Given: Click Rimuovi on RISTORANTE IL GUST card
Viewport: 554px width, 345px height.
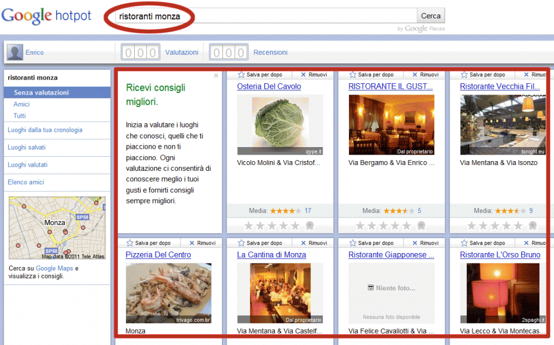Looking at the screenshot, I should [429, 75].
